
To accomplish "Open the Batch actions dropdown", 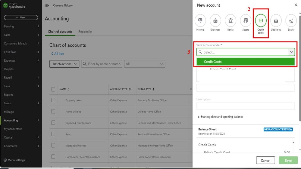I will [x=64, y=64].
